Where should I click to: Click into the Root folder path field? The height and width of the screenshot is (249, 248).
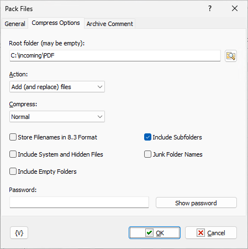115,55
